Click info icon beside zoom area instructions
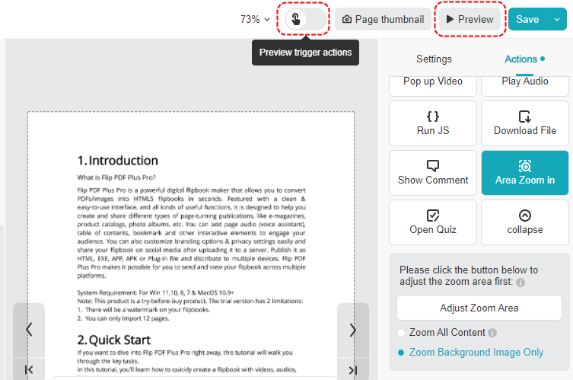 coord(520,283)
